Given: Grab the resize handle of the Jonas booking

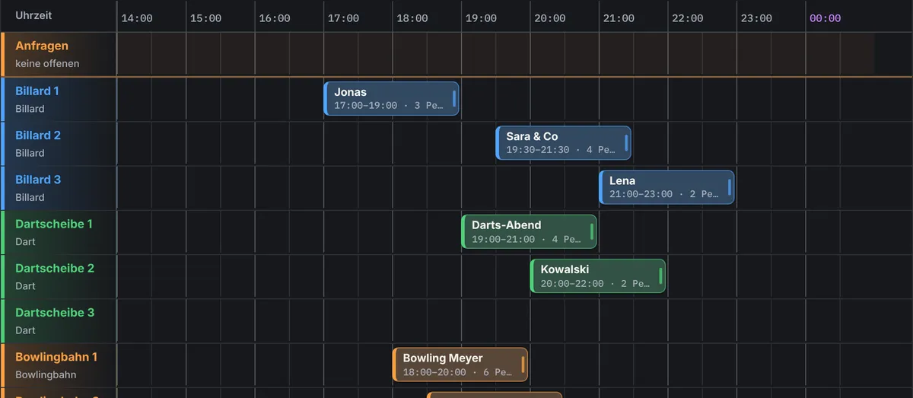Looking at the screenshot, I should [454, 98].
